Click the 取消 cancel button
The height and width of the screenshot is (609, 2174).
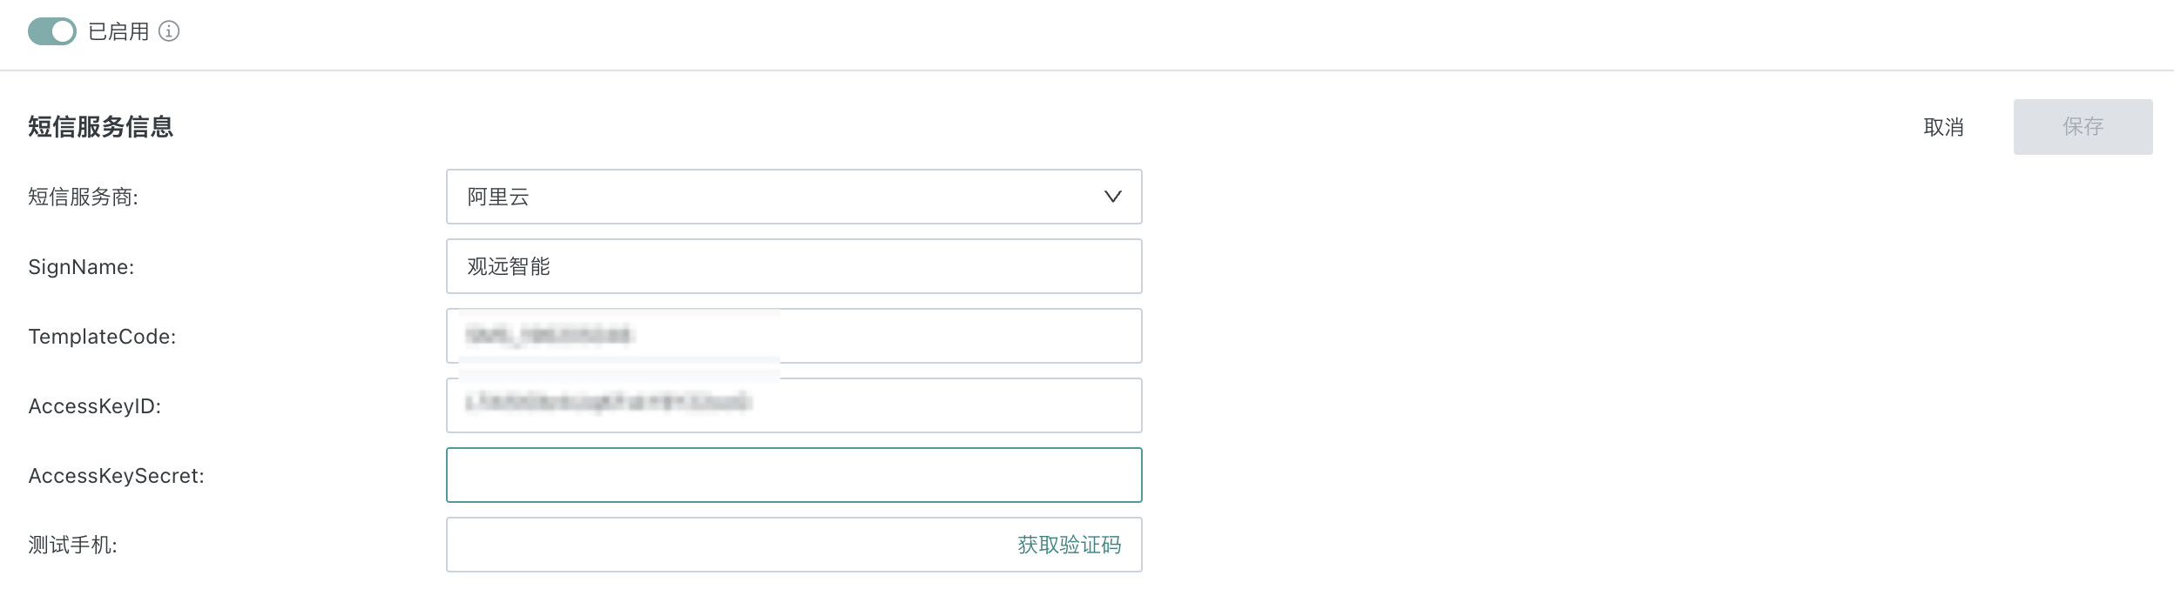coord(1943,127)
